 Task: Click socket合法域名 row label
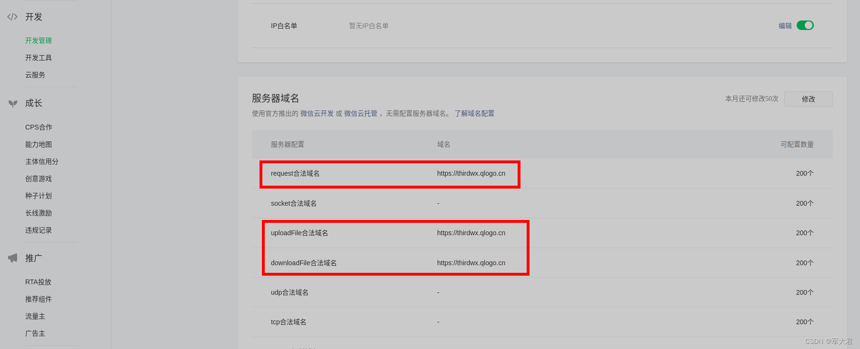294,203
